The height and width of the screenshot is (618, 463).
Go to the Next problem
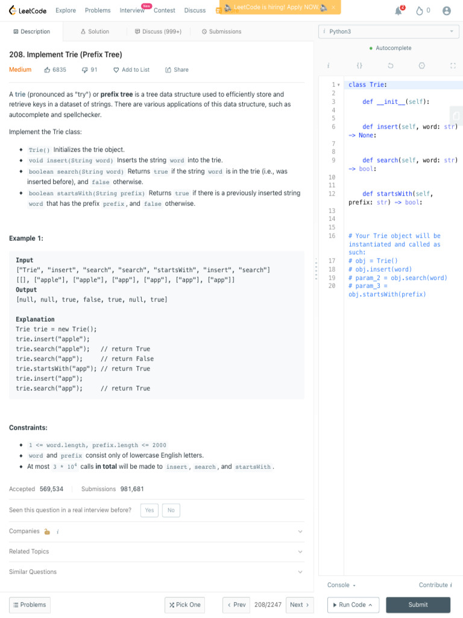300,605
